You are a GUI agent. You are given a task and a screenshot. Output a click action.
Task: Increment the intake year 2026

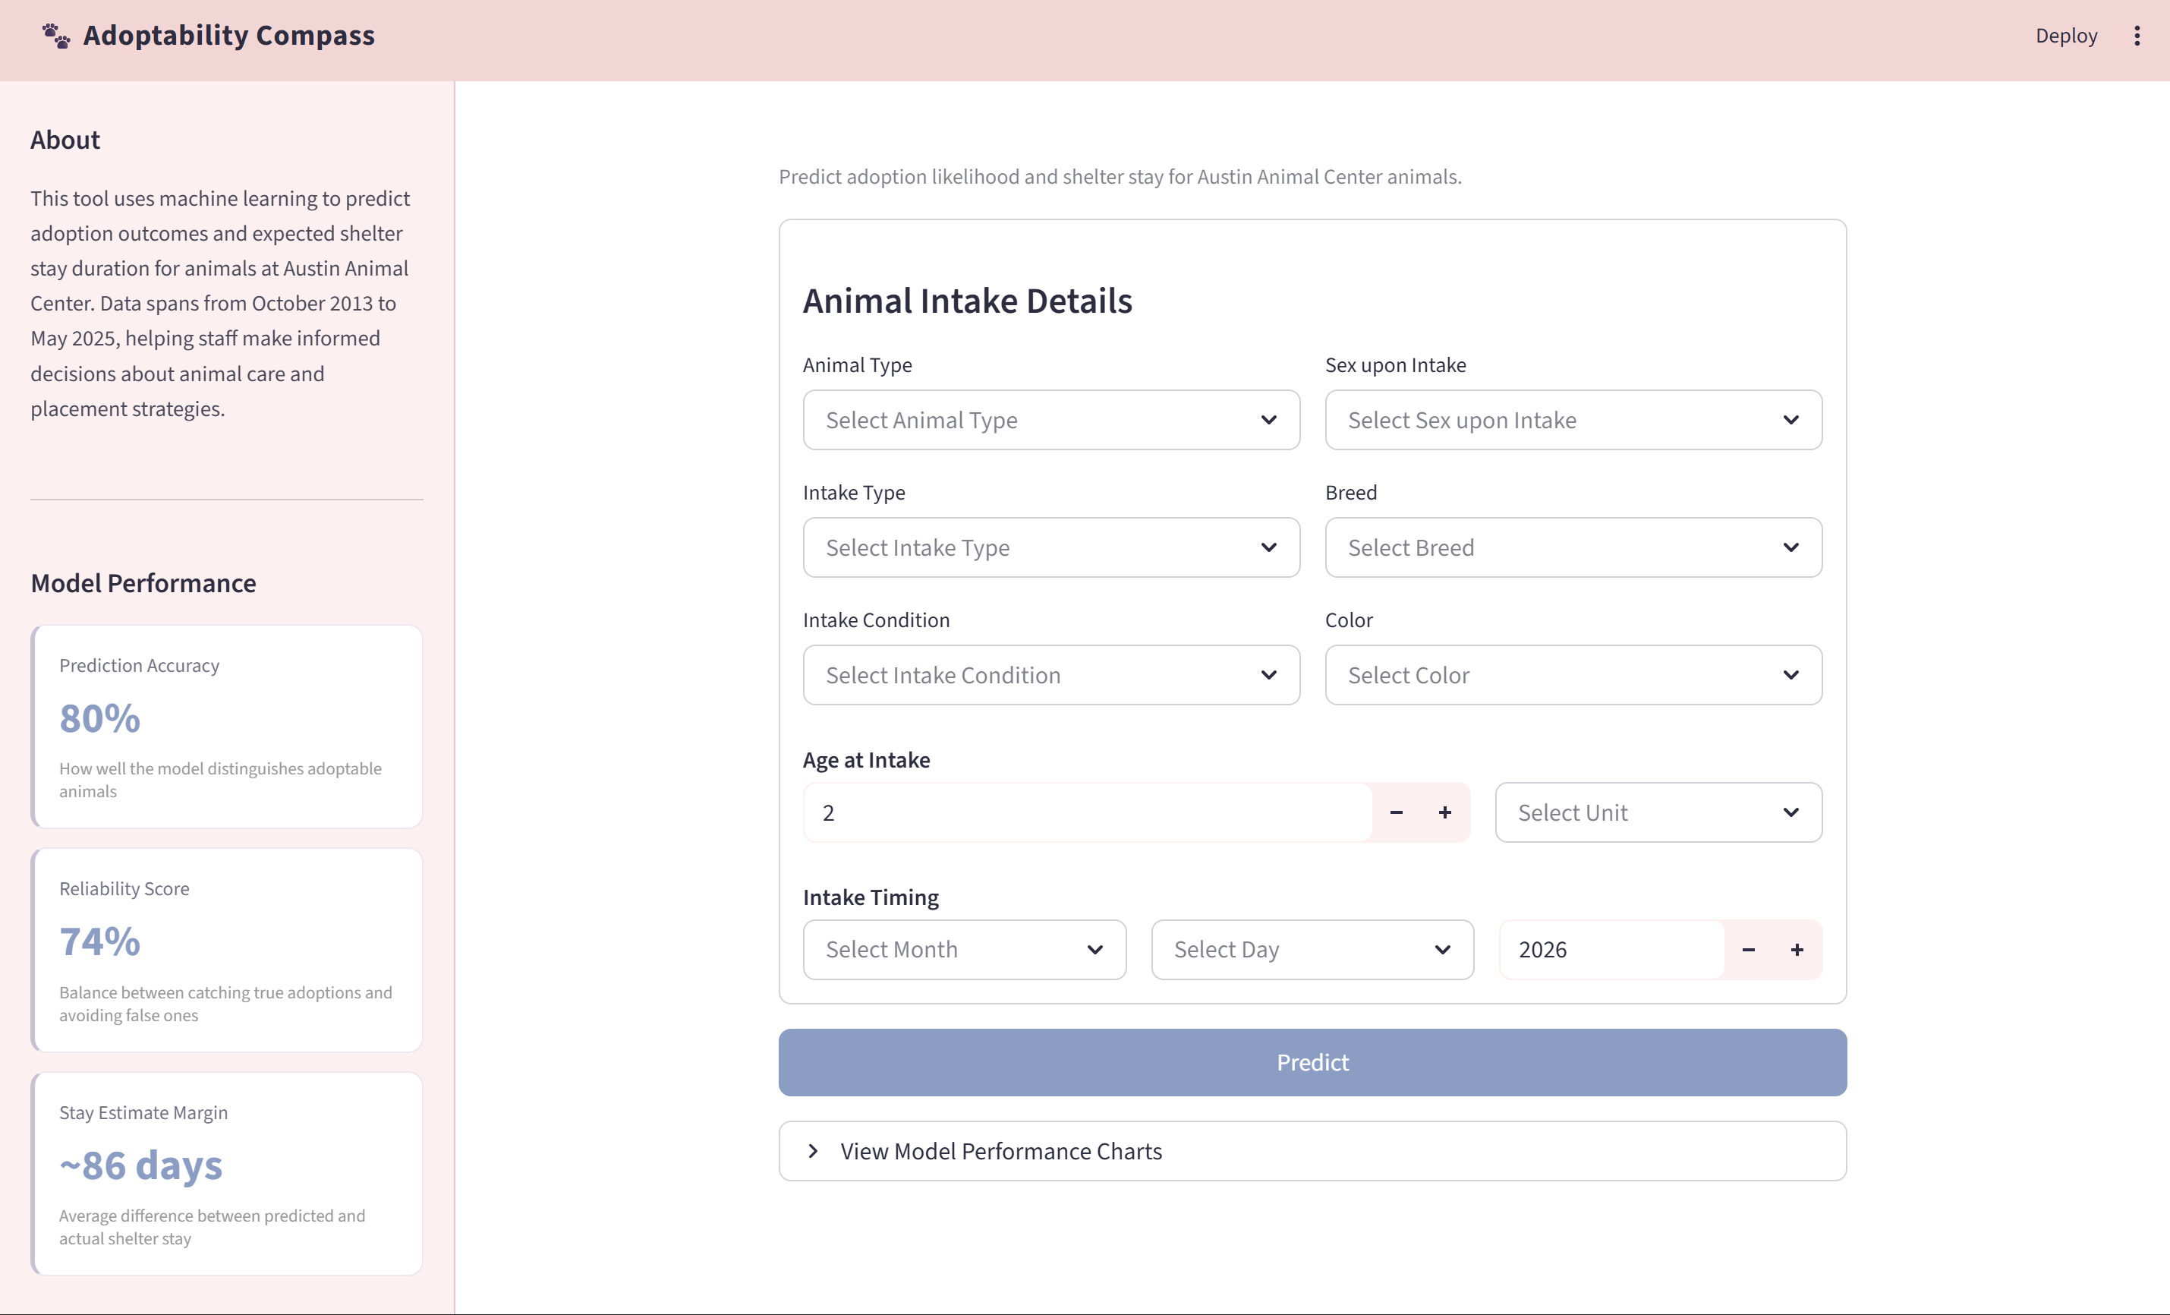pyautogui.click(x=1797, y=950)
